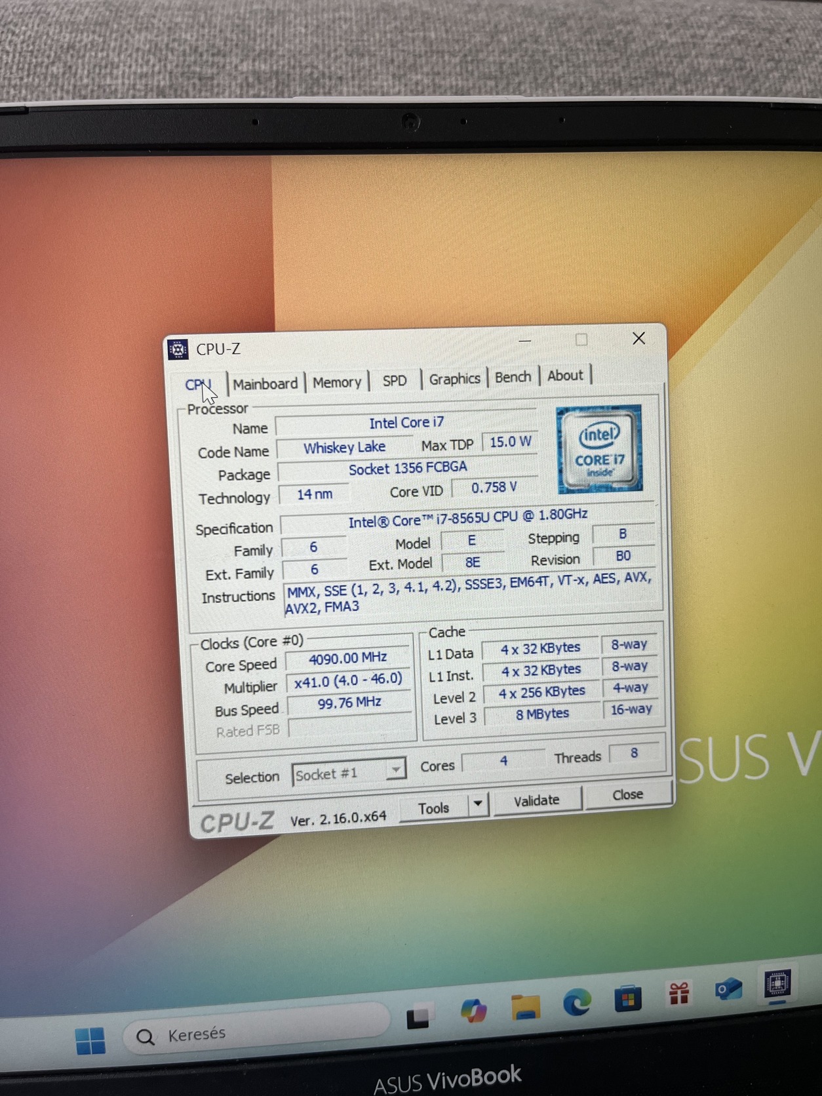Click the Intel Core i7 logo badge
The height and width of the screenshot is (1096, 822).
pyautogui.click(x=599, y=449)
